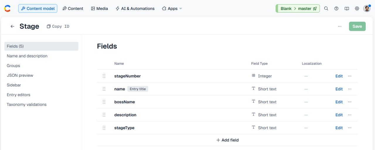Open the Content model tab

(38, 8)
